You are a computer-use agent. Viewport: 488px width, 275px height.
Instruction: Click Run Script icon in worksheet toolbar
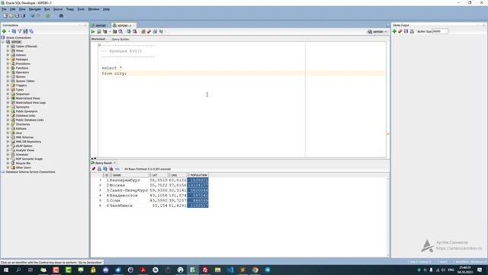click(99, 31)
